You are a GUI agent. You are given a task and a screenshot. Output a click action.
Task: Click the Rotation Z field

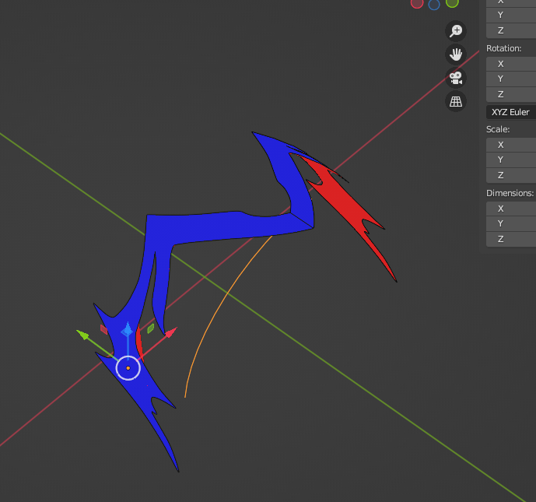click(x=511, y=94)
